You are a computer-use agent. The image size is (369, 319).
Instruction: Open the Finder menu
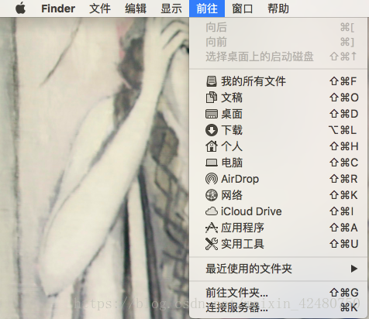point(58,9)
